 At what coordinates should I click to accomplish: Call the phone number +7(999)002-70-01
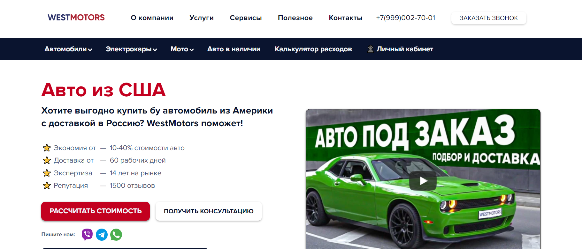pyautogui.click(x=406, y=18)
